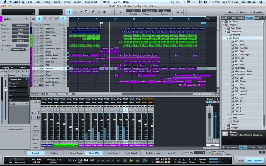Click the metronome icon in transport
This screenshot has height=166, width=266.
pos(184,160)
